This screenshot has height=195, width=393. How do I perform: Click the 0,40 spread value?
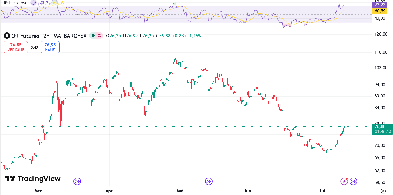(x=34, y=47)
